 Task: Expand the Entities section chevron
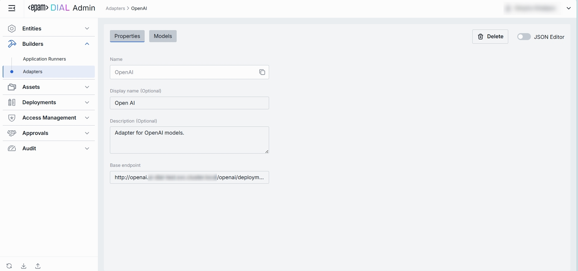point(87,29)
